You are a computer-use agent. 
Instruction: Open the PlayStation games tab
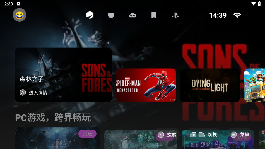(175, 15)
